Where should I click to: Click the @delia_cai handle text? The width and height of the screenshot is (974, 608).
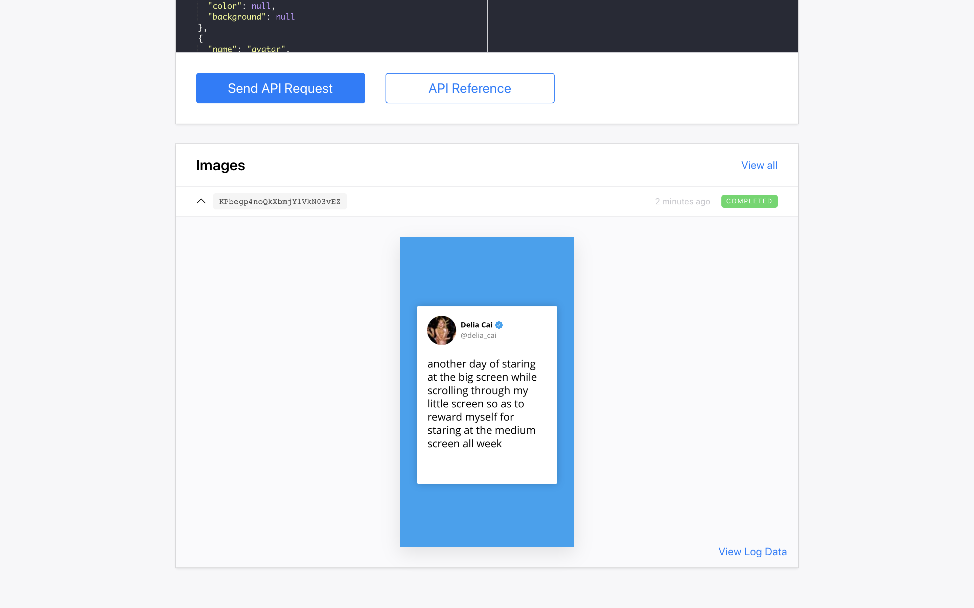coord(478,335)
